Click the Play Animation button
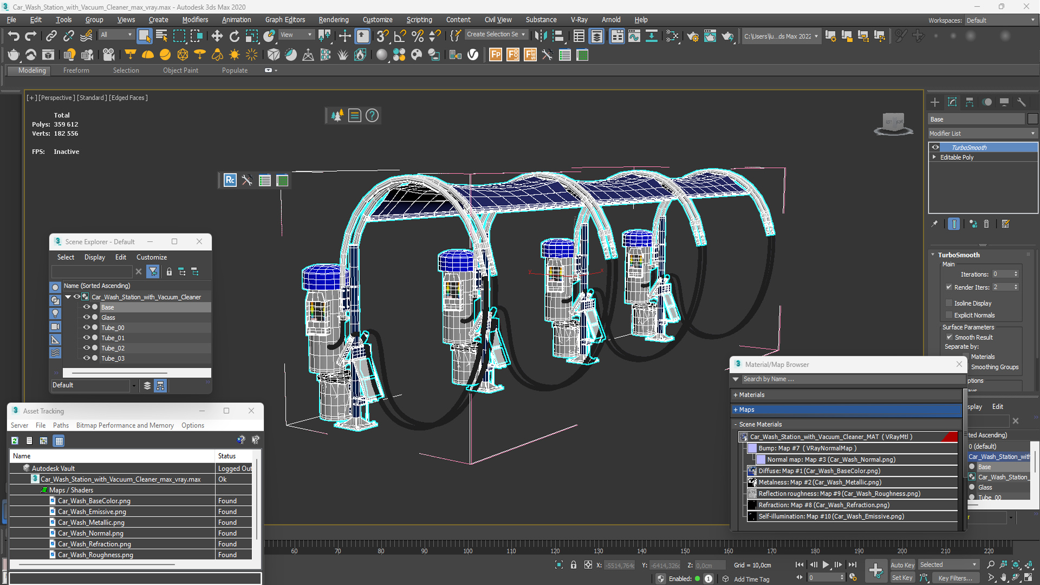This screenshot has height=585, width=1040. (x=825, y=565)
